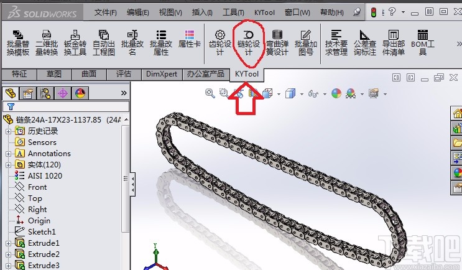
Task: Open the 批量替换模板 tool
Action: click(18, 43)
